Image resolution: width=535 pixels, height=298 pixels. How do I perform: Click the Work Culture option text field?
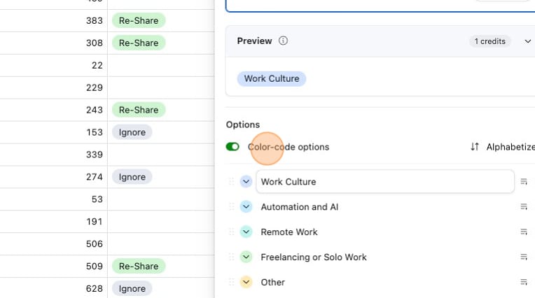(x=385, y=182)
